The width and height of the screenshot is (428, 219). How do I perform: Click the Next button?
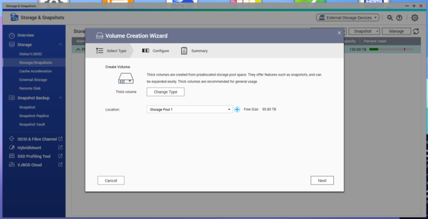pos(322,180)
